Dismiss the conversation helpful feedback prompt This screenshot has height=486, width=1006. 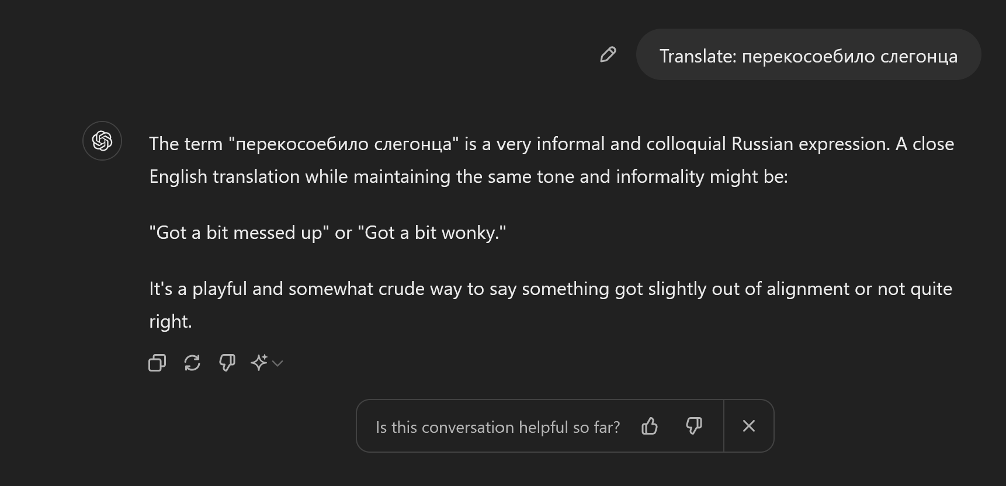click(749, 426)
